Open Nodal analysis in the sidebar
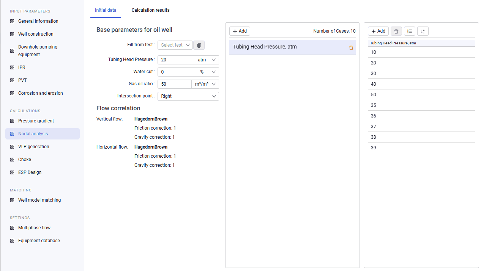481x271 pixels. click(43, 134)
